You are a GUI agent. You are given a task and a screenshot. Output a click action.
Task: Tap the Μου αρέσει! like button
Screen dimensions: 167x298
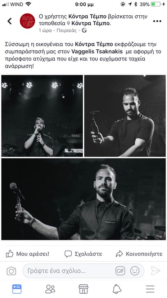coord(28,254)
